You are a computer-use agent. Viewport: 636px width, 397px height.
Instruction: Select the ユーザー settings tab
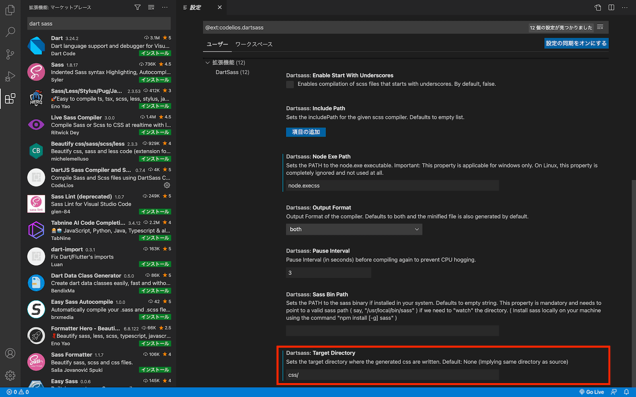click(x=217, y=44)
